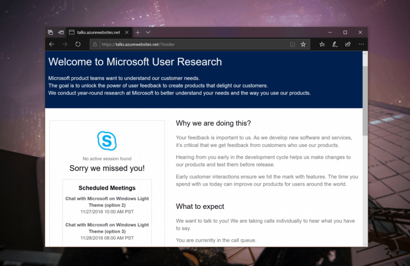Click the 'Scheduled Meetings' heading
Screen dimensions: 410x266
pos(107,188)
